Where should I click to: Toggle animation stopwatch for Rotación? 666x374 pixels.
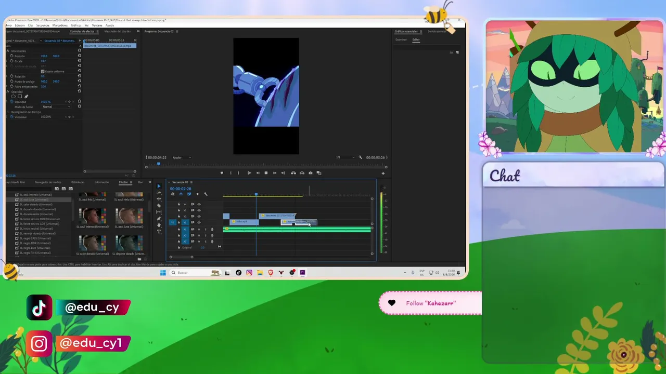click(x=11, y=76)
